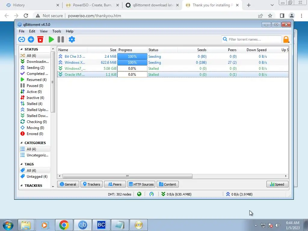
Task: Switch to the HTTP Sources tab
Action: pyautogui.click(x=141, y=184)
